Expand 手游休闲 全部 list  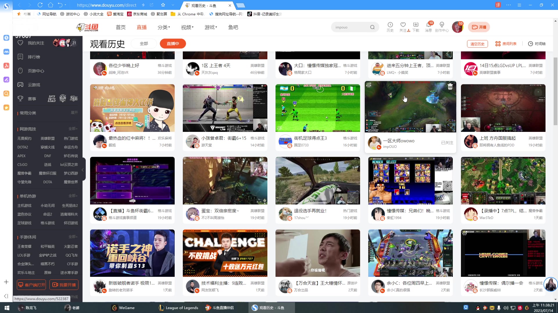click(73, 236)
